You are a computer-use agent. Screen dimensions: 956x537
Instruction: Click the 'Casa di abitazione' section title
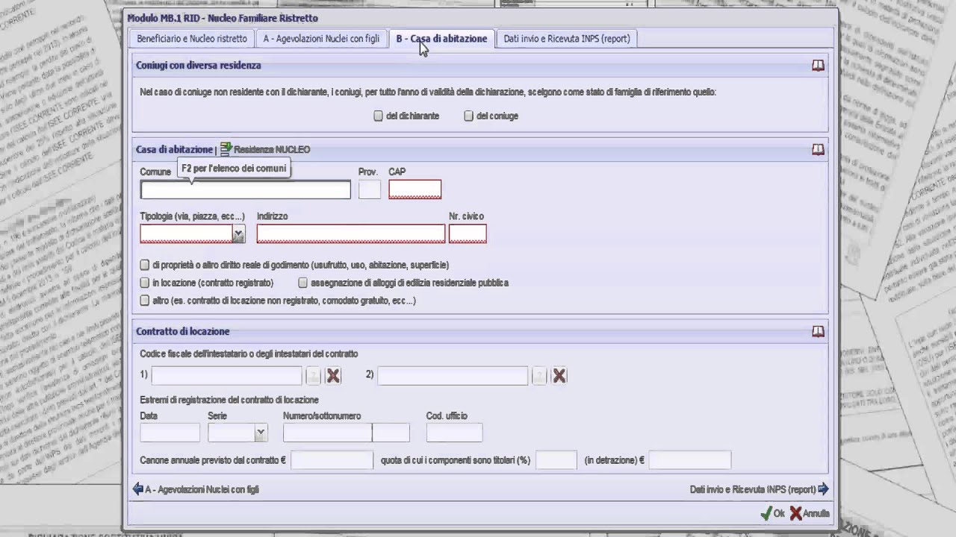pyautogui.click(x=174, y=150)
